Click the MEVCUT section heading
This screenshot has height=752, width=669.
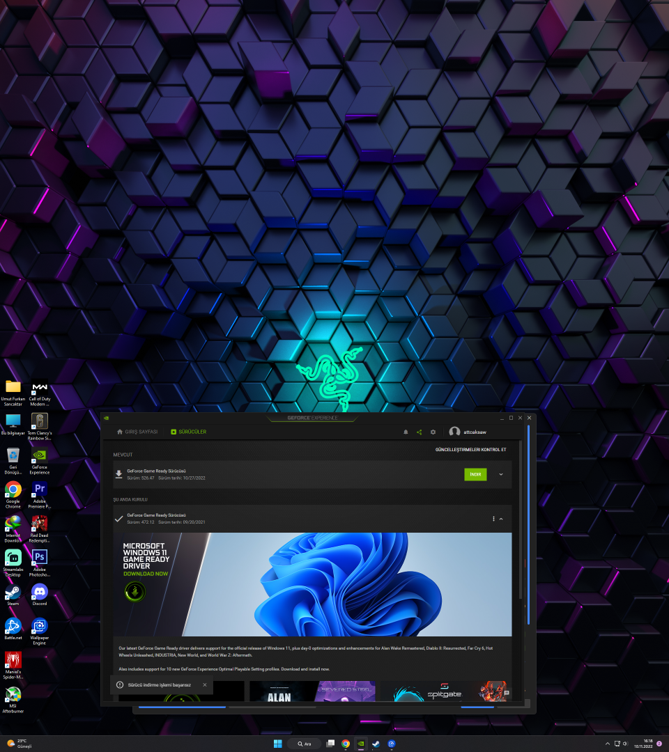pyautogui.click(x=123, y=455)
